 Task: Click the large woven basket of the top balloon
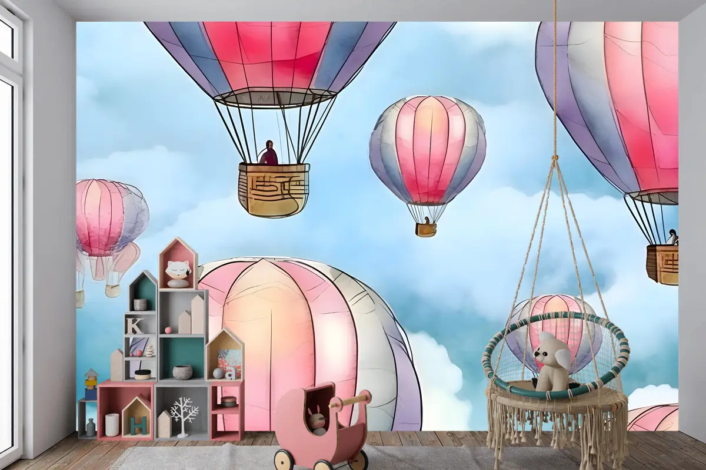pyautogui.click(x=274, y=190)
